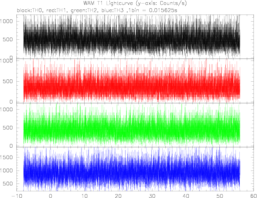The width and height of the screenshot is (257, 198).
Task: Click the '500' y-axis label of green panel
Action: (8, 128)
